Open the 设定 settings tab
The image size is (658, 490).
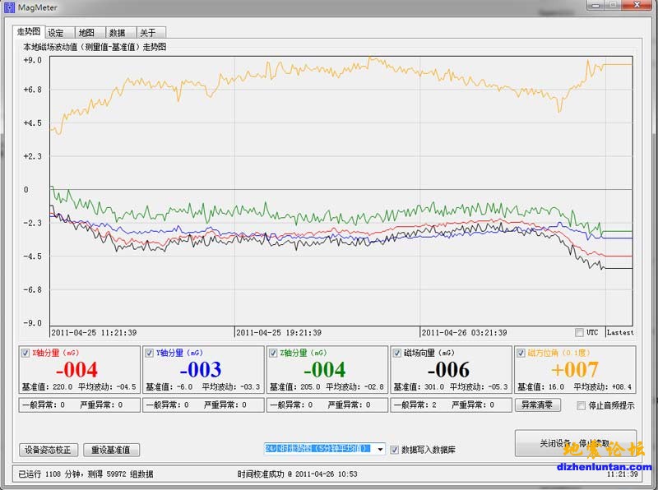[56, 33]
